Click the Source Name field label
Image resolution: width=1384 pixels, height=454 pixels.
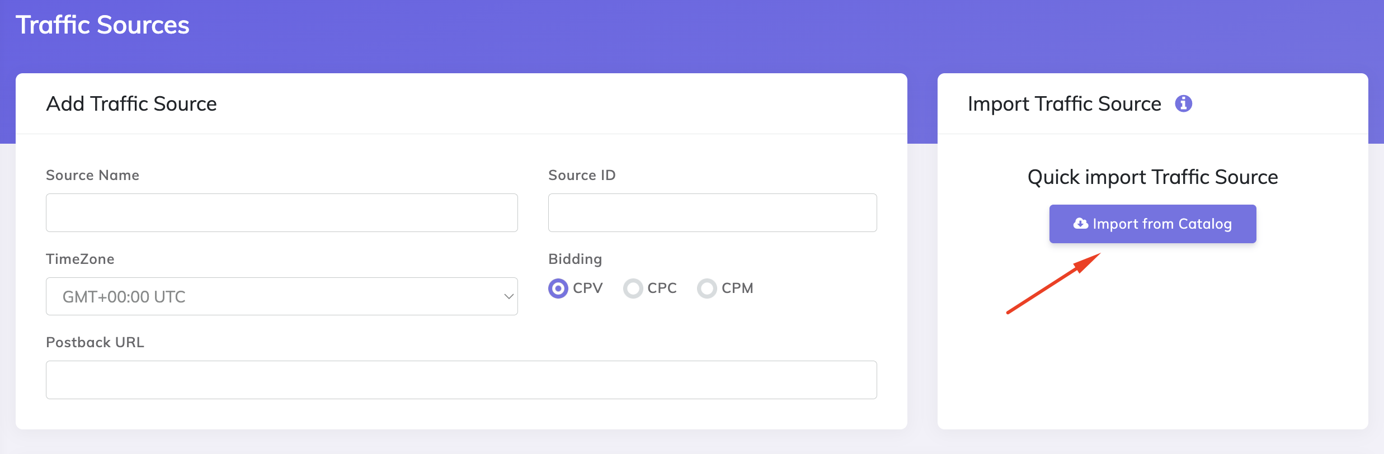pyautogui.click(x=92, y=176)
